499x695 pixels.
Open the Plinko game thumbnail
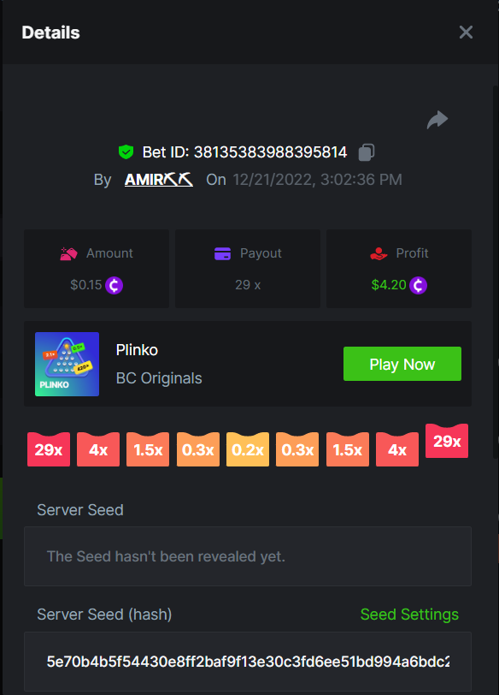point(67,364)
